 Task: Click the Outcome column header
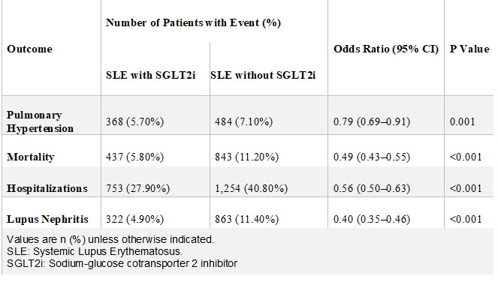[29, 49]
